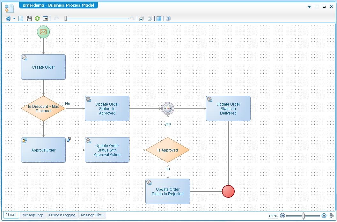Switch to the Message Filter tab
This screenshot has height=222, width=337.
click(x=92, y=215)
